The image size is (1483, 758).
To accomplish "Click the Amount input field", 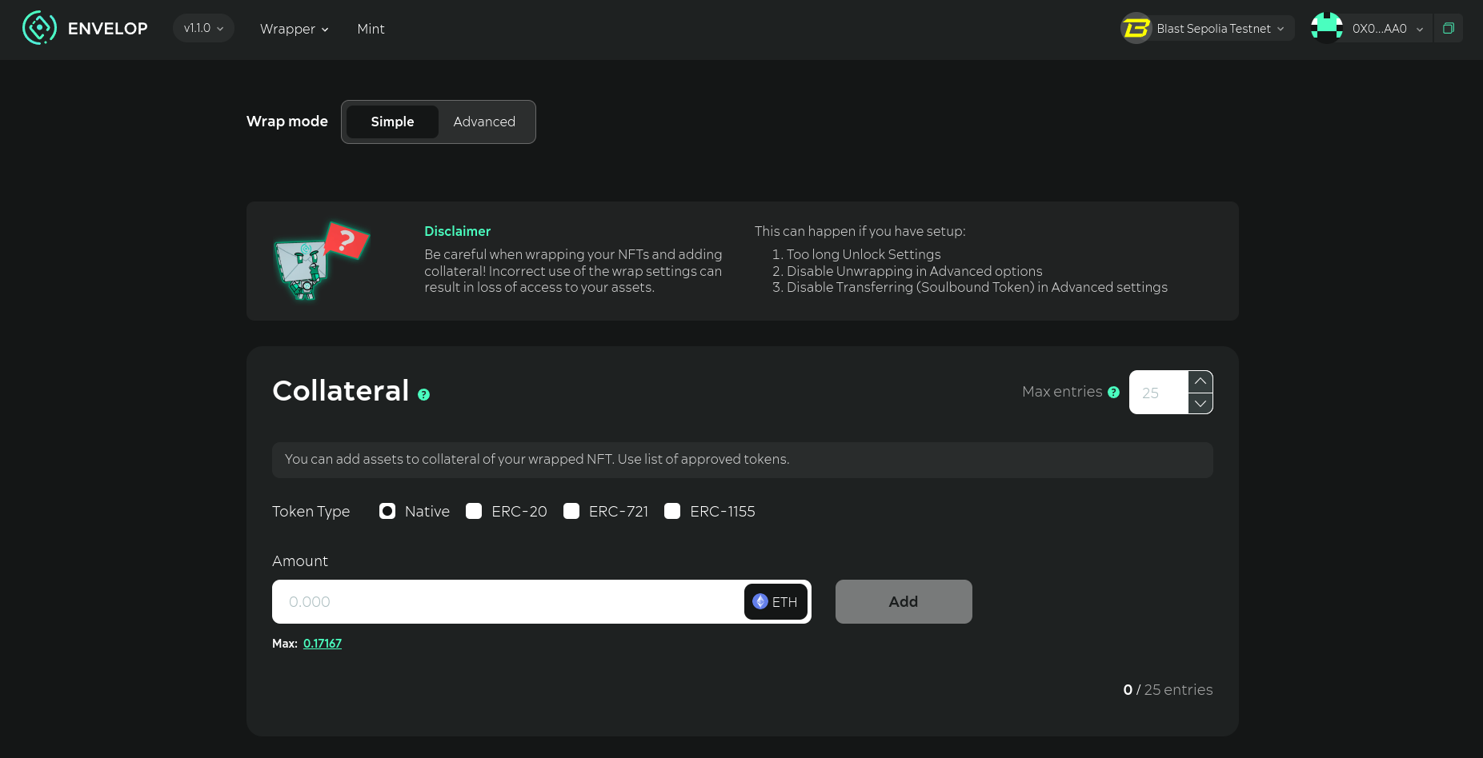I will click(x=507, y=601).
